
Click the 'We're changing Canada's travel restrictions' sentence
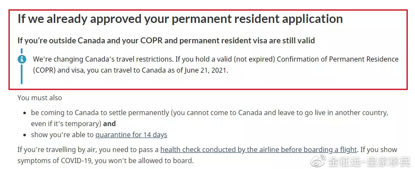point(103,59)
